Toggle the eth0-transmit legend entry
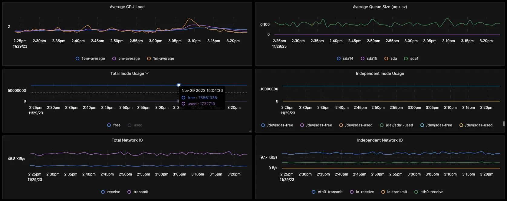The width and height of the screenshot is (507, 201). pyautogui.click(x=327, y=192)
